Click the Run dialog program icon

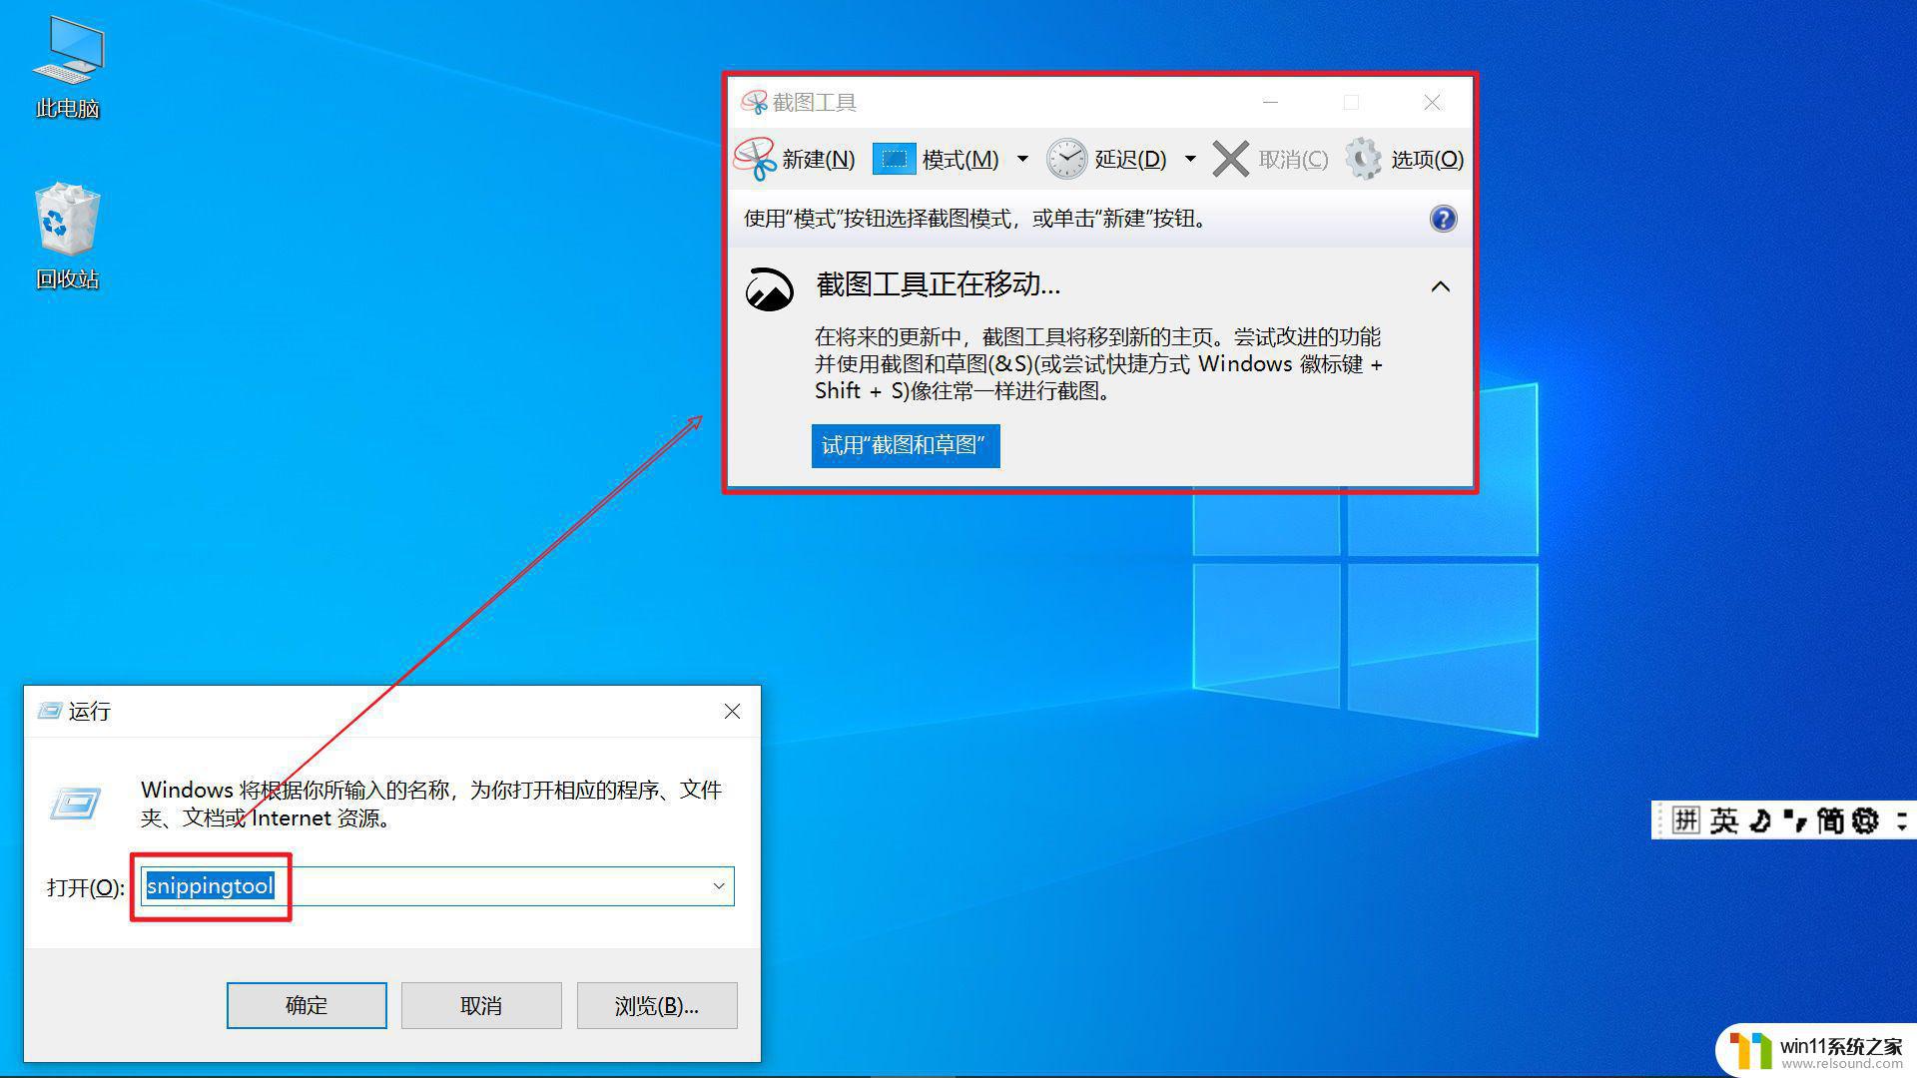[76, 803]
